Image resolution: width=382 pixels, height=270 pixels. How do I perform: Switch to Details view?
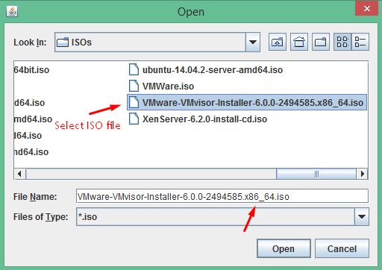(x=360, y=42)
